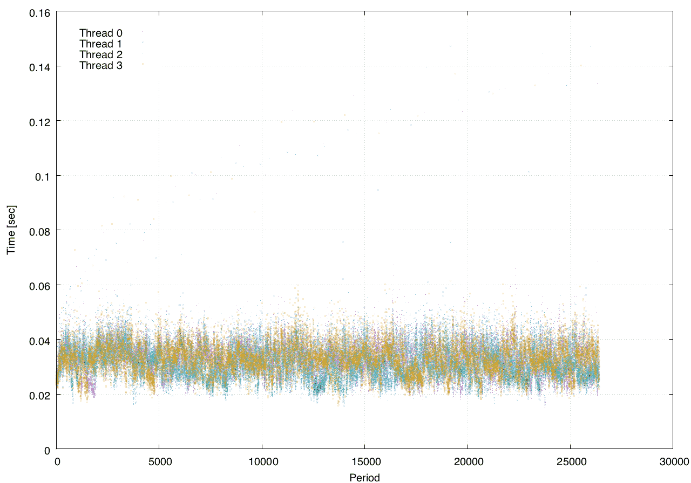Click the Thread 0 legend label

click(101, 33)
